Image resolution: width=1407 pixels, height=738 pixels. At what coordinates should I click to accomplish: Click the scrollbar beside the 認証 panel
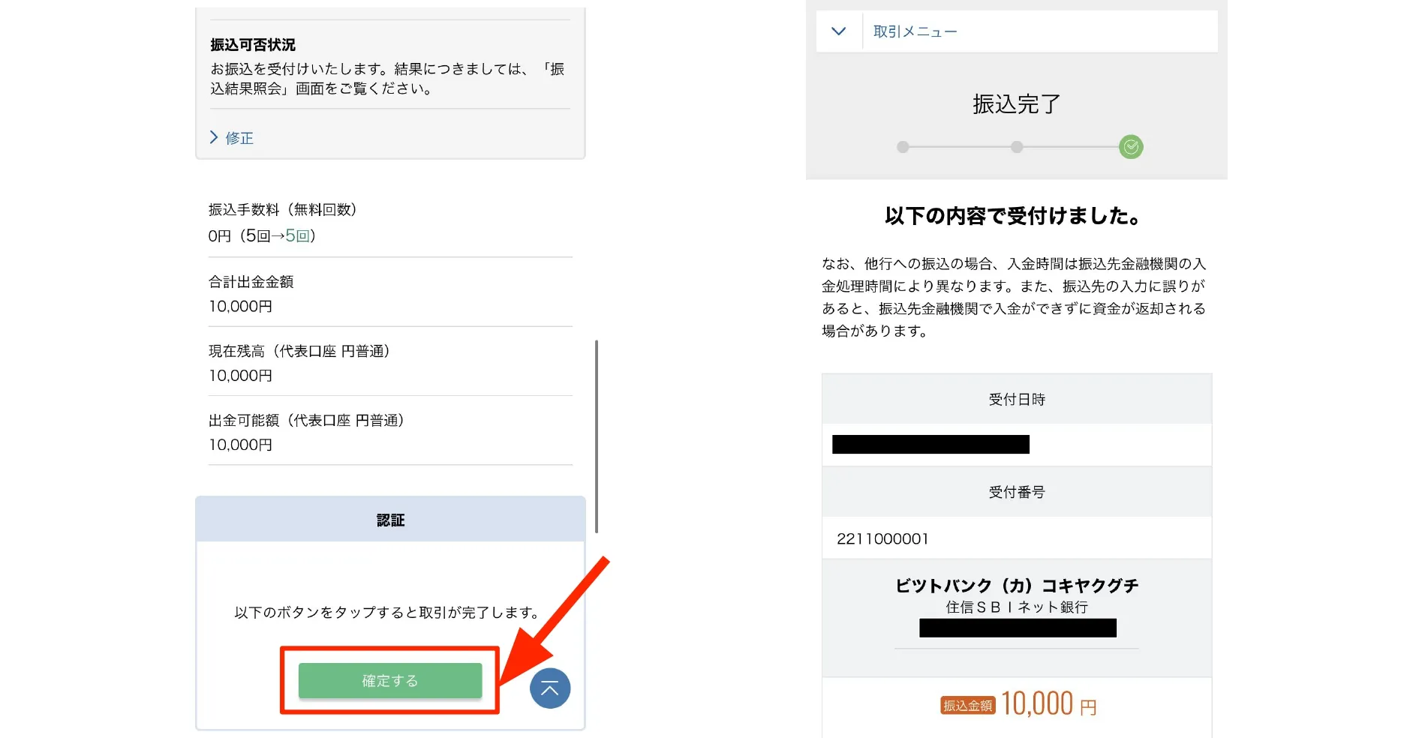pos(597,435)
